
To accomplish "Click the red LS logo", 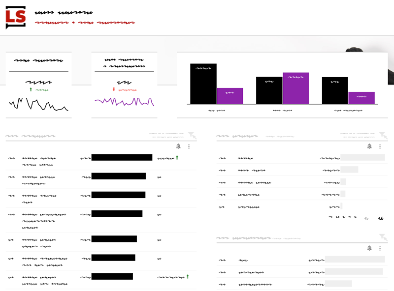I will [x=16, y=17].
